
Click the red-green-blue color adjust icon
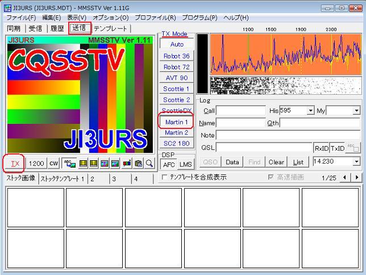click(x=127, y=164)
